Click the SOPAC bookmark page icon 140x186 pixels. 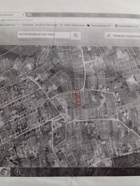(x=61, y=25)
